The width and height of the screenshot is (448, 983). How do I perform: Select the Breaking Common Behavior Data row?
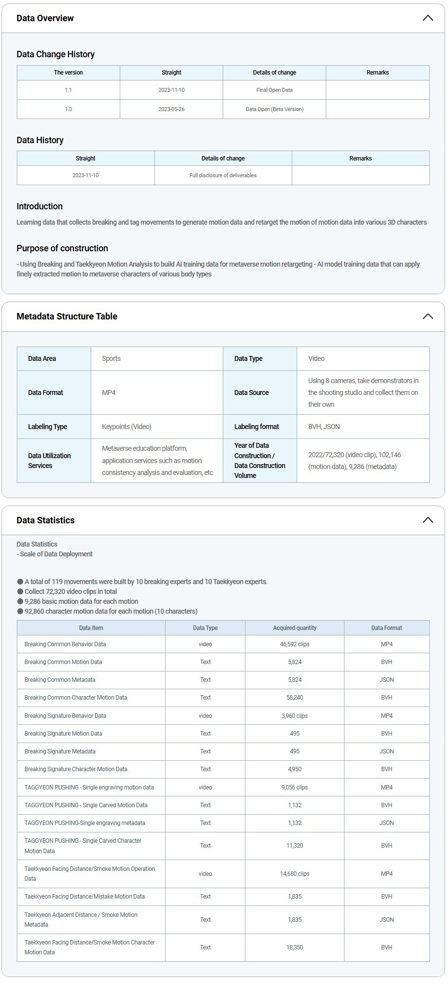pos(65,644)
